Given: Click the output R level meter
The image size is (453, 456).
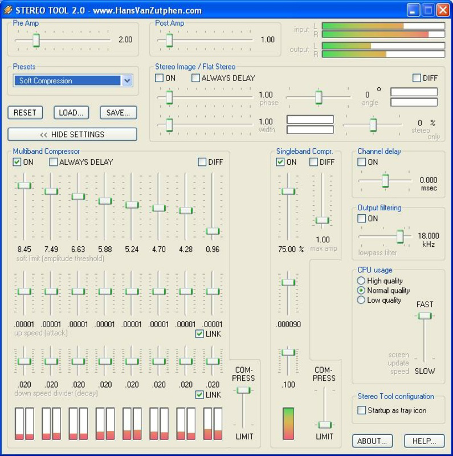Looking at the screenshot, I should tap(383, 54).
